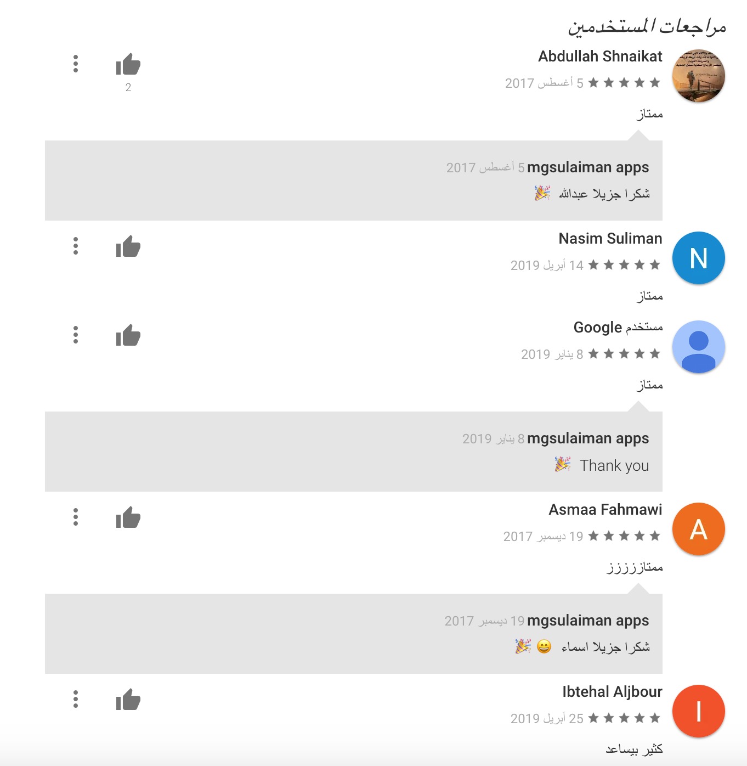This screenshot has width=747, height=766.
Task: Click Nasim Suliman's blue N avatar
Action: click(x=698, y=258)
